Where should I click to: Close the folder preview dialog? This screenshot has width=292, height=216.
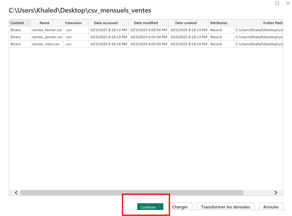pos(288,3)
